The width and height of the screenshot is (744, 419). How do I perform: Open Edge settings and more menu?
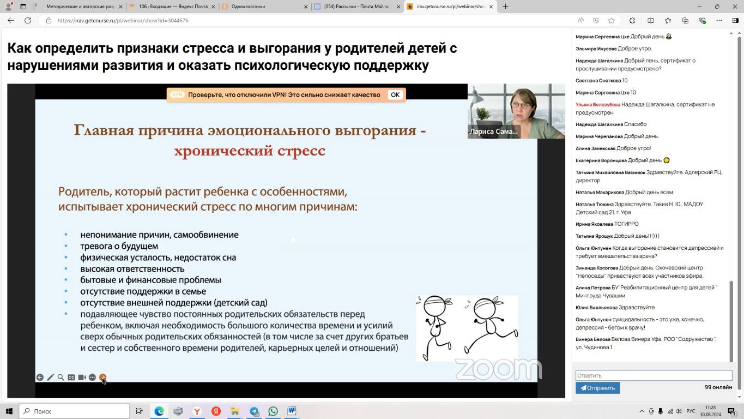point(719,21)
